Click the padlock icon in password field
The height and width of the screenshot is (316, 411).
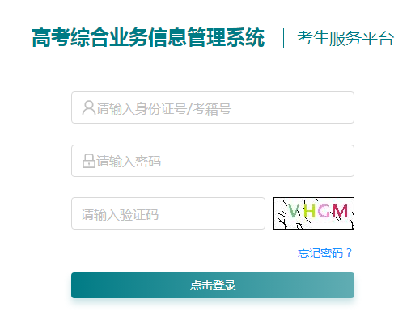click(89, 161)
